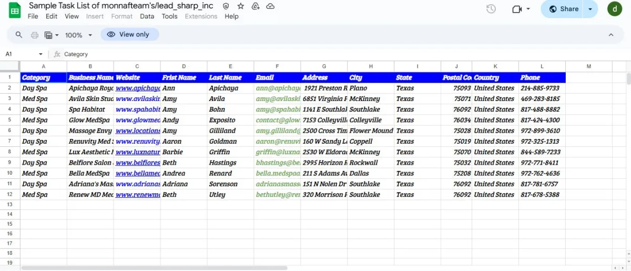
Task: Select city cell 'Dallas'
Action: (371, 174)
